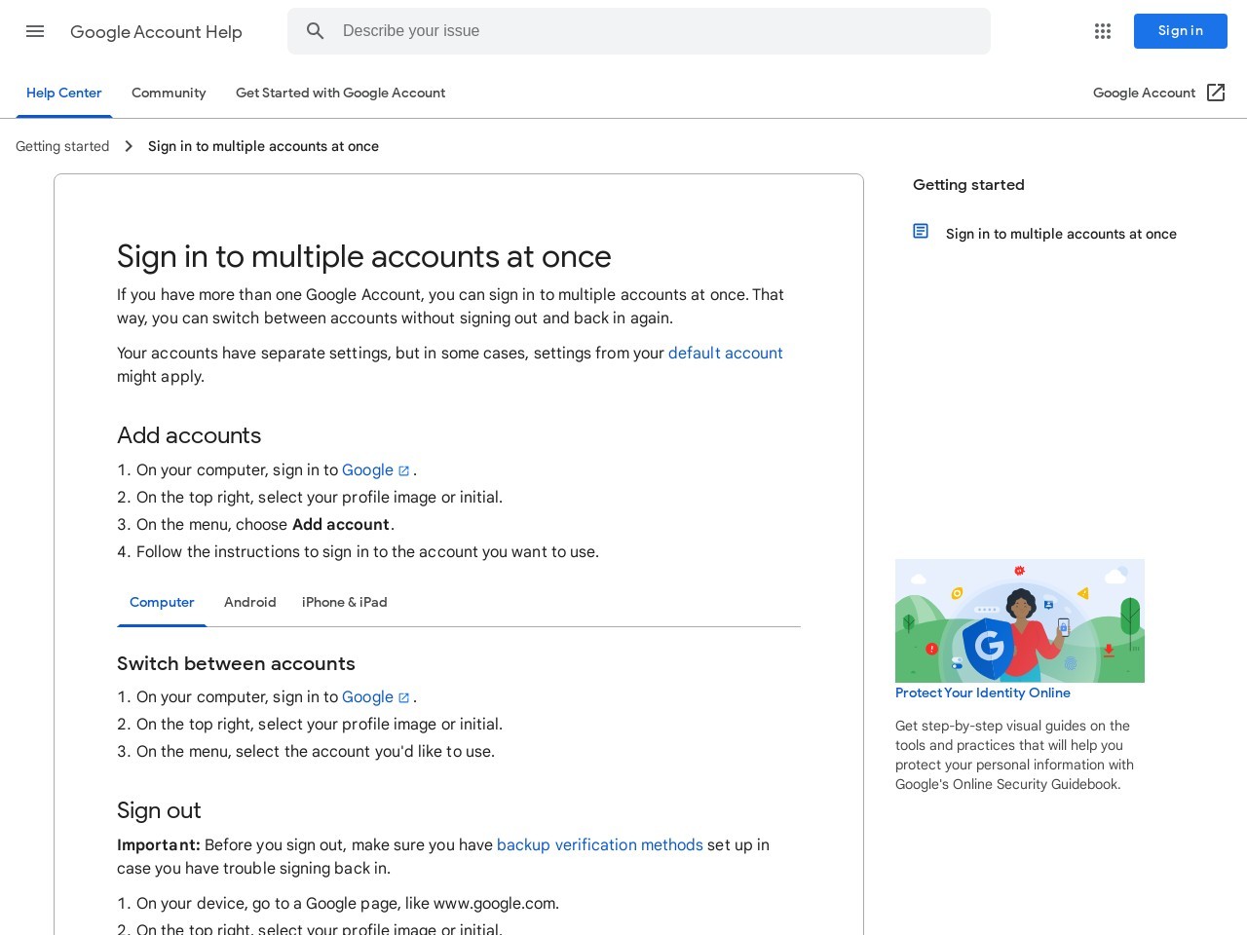Click the breadcrumb chevron arrow
1247x935 pixels.
point(129,146)
